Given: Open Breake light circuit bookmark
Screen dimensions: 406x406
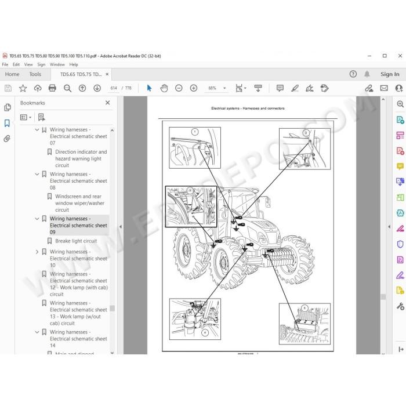Looking at the screenshot, I should coord(76,241).
